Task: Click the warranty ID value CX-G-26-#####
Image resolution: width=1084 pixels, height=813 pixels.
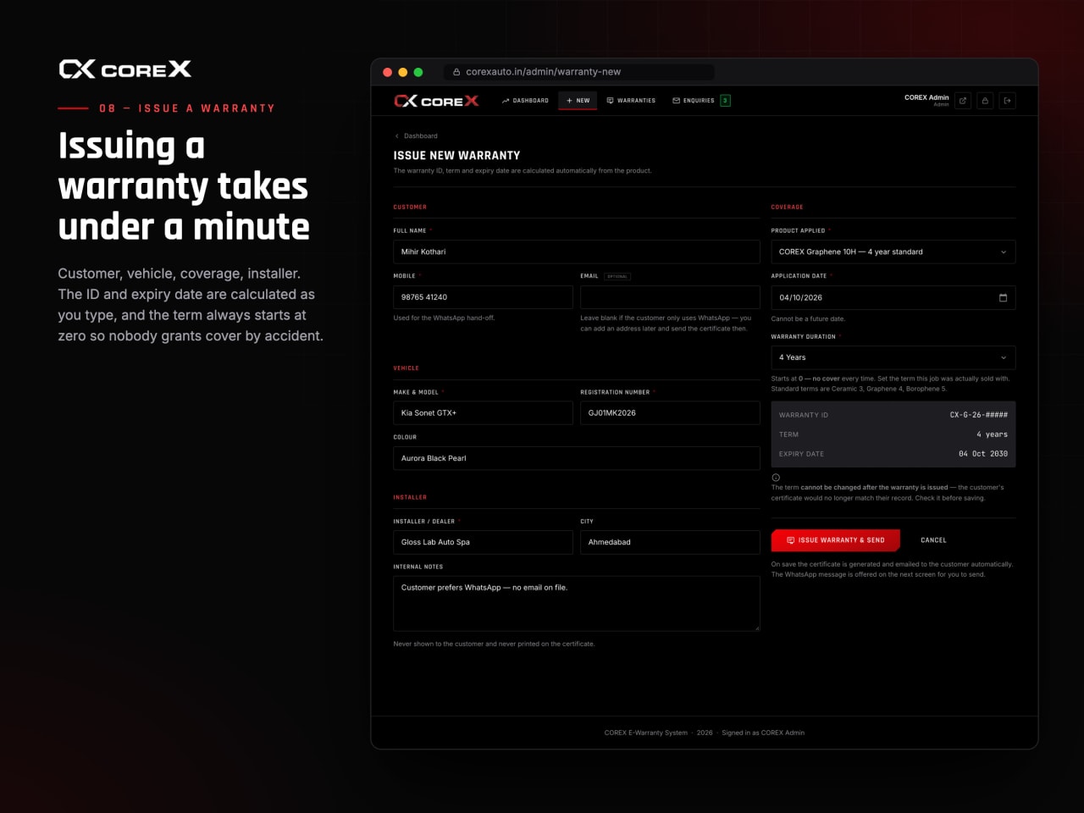Action: tap(979, 415)
